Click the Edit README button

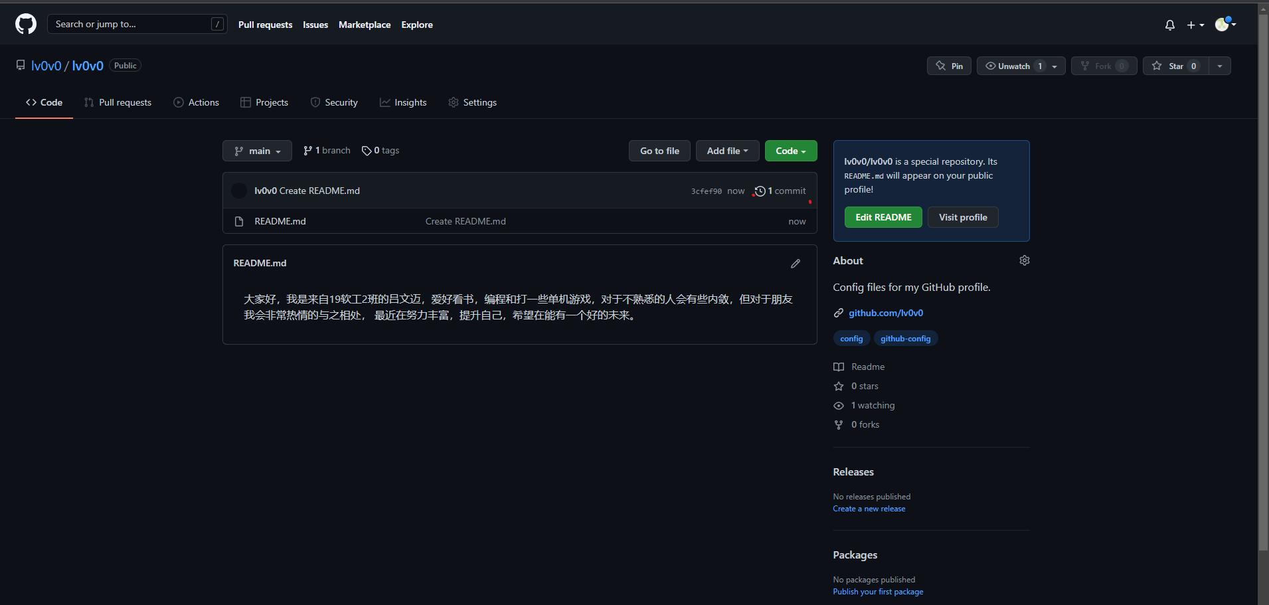[883, 217]
